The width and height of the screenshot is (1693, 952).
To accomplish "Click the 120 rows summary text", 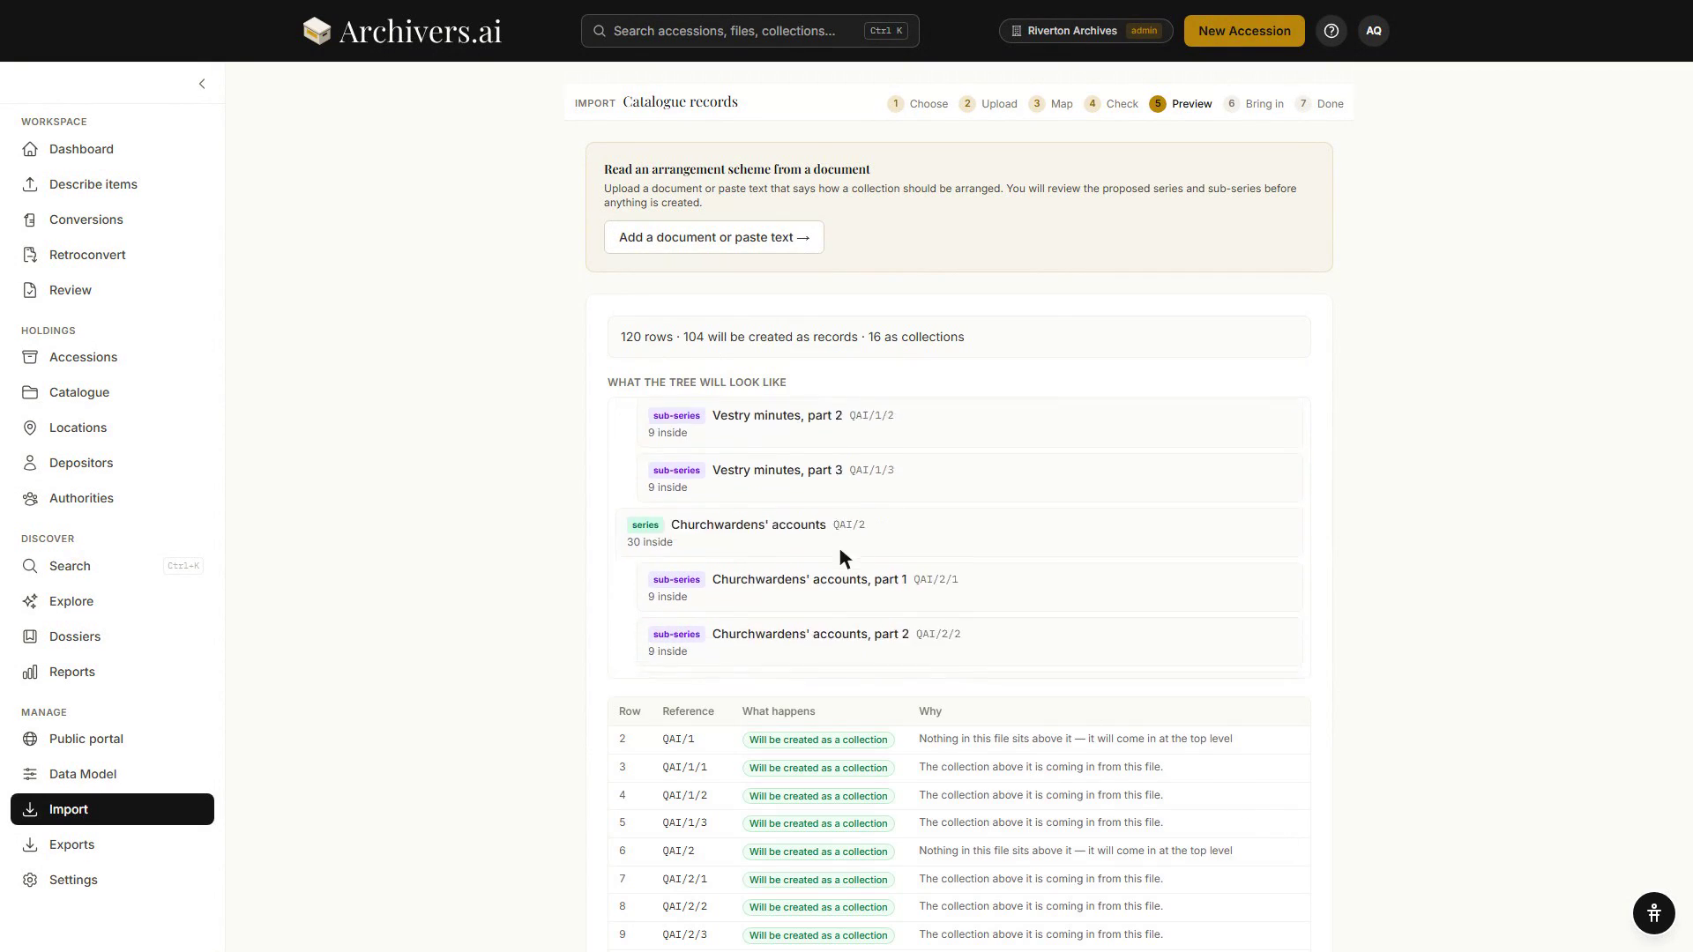I will [792, 337].
